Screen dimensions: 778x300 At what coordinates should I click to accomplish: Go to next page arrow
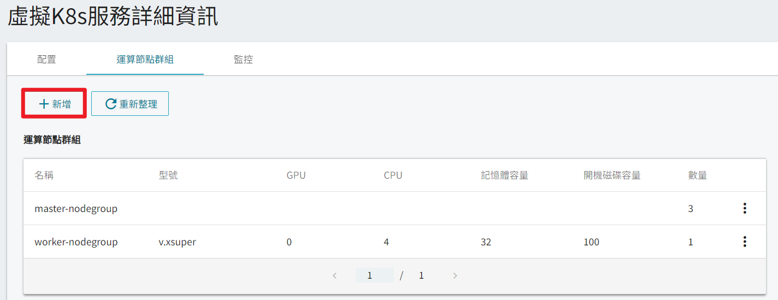coord(455,276)
